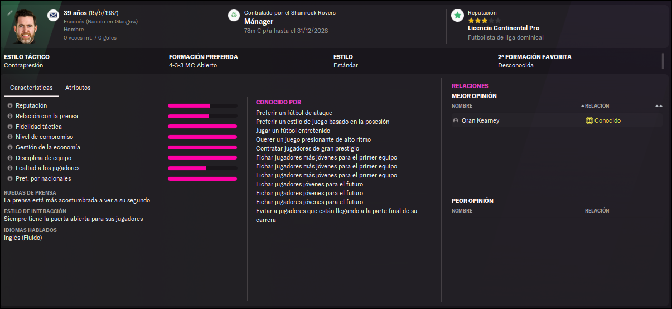Viewport: 672px width, 309px height.
Task: Click the Shamrock Rovers contract text
Action: [290, 13]
